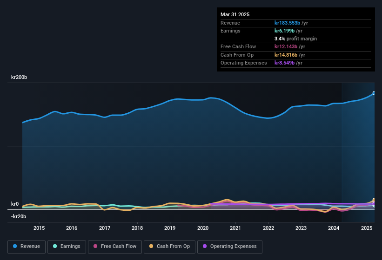The height and width of the screenshot is (260, 382).
Task: Select the 2024 x-axis label
Action: point(334,228)
